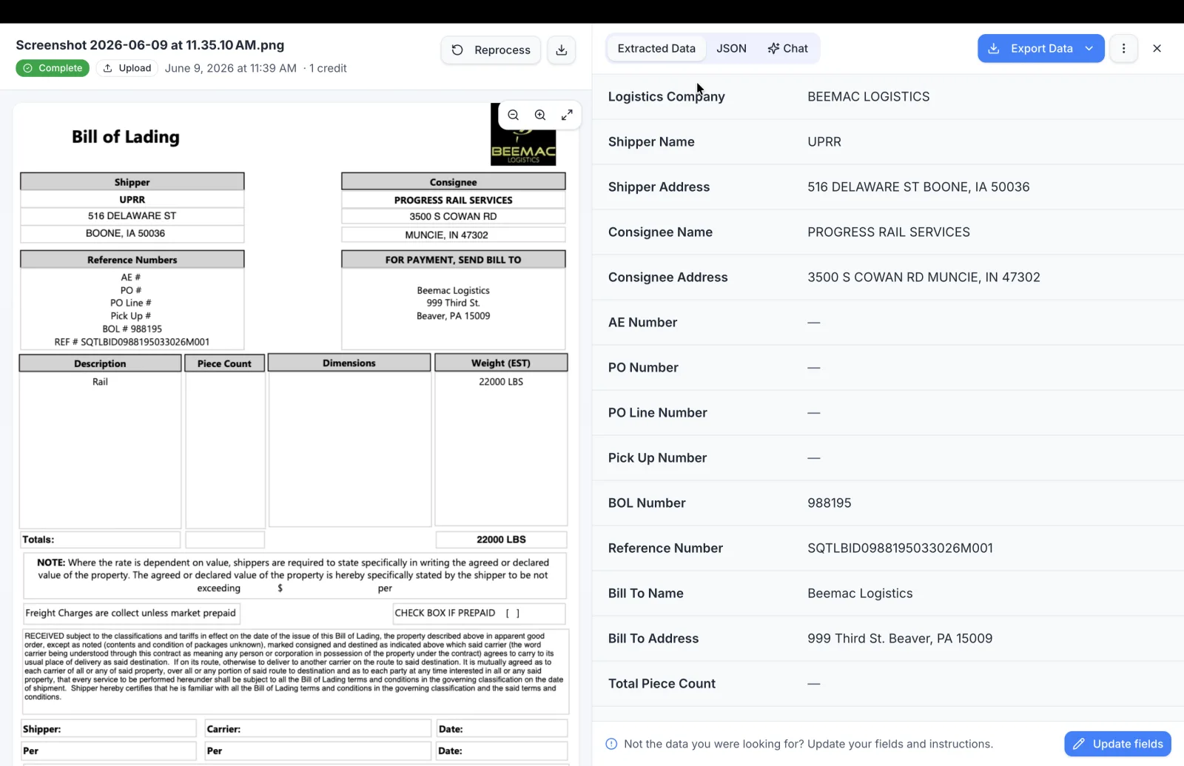
Task: Open the three-dot more options menu
Action: click(1123, 48)
